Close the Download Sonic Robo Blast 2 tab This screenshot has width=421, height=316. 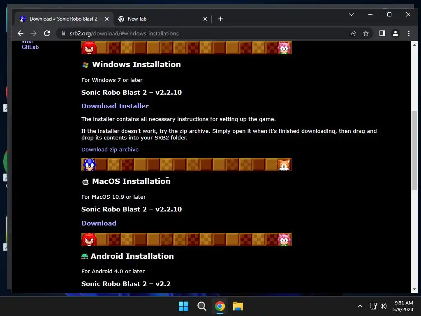pyautogui.click(x=107, y=19)
